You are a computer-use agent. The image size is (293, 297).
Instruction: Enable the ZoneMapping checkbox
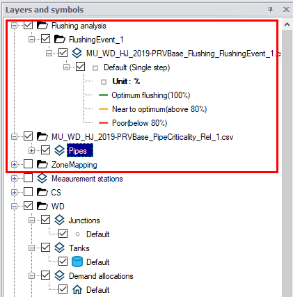click(x=28, y=164)
